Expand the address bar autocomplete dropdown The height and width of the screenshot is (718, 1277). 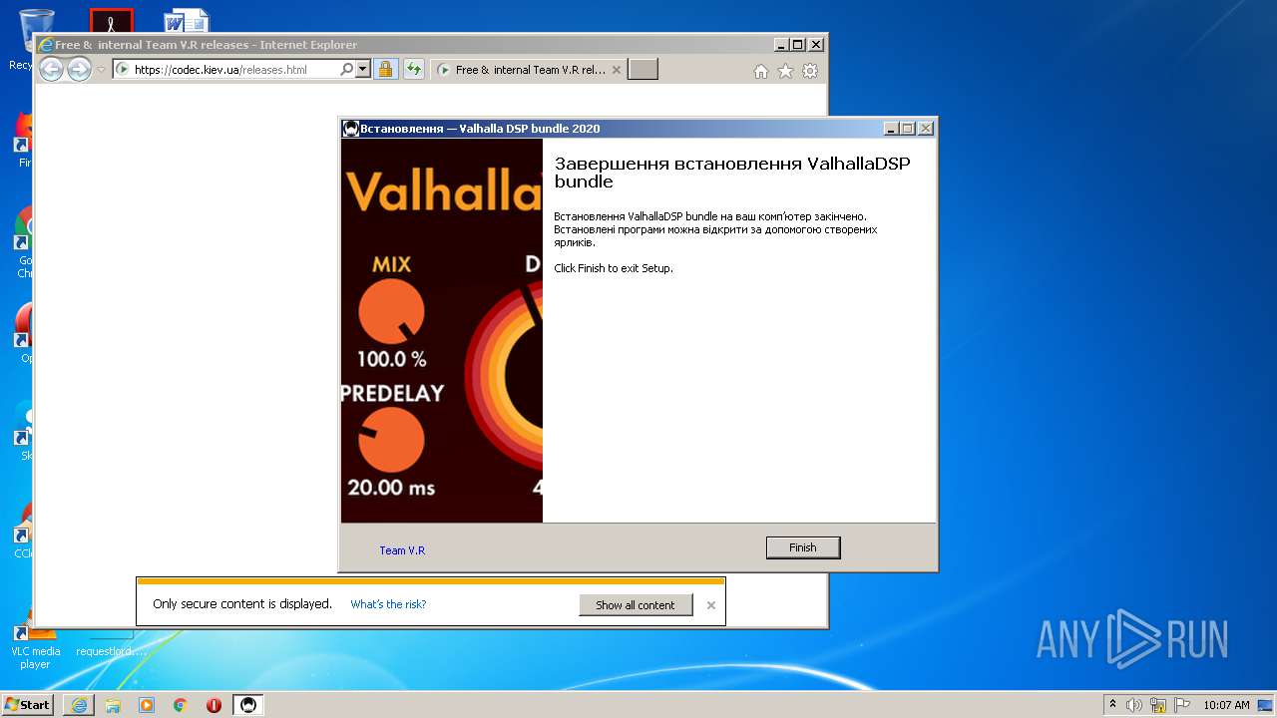[363, 70]
